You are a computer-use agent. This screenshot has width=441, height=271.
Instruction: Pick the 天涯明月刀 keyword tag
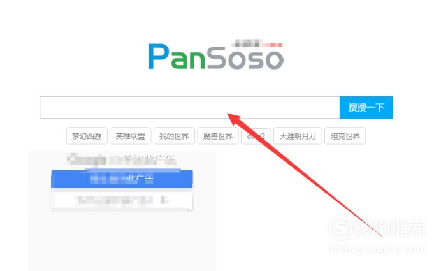pos(298,136)
